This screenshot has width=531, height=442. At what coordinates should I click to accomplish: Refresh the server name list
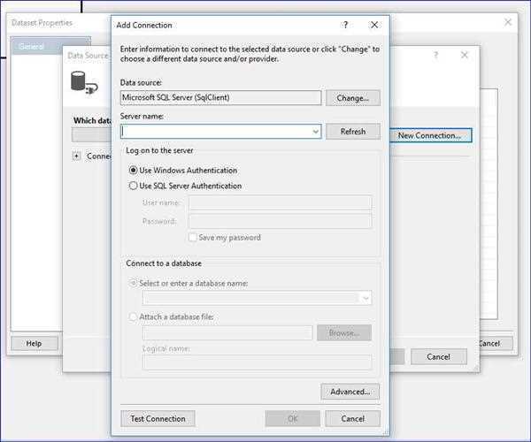(x=352, y=132)
